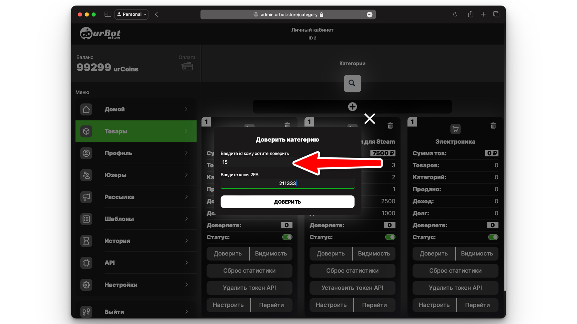Expand the Настройки menu chevron

pyautogui.click(x=186, y=285)
